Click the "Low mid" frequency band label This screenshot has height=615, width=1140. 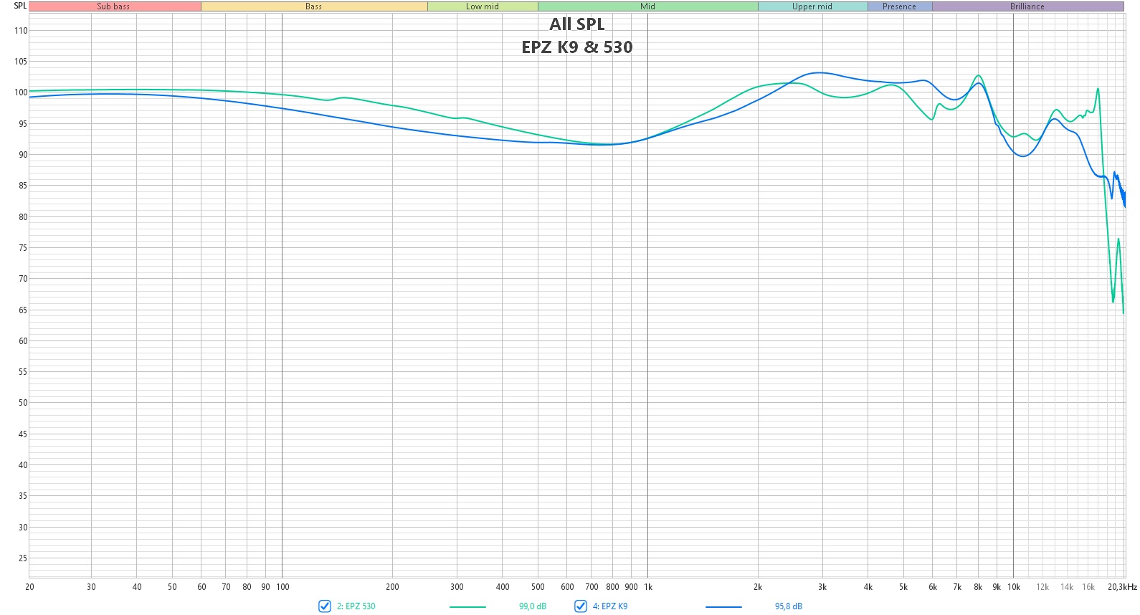pyautogui.click(x=483, y=6)
